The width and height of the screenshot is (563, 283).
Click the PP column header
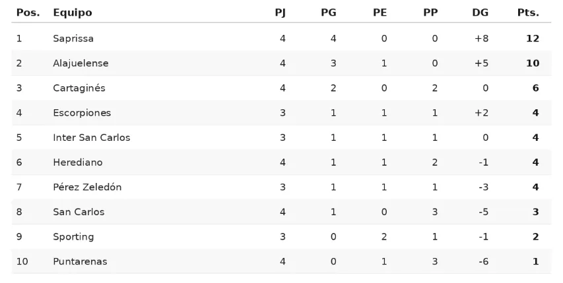[430, 13]
